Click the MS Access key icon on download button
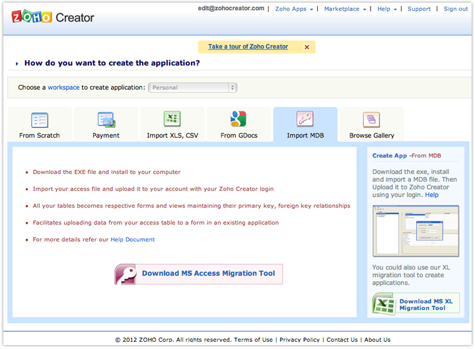 pyautogui.click(x=125, y=274)
